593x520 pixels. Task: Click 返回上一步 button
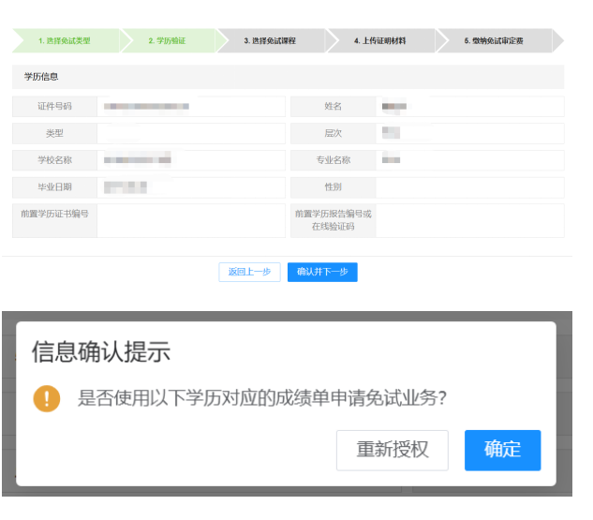coord(249,272)
